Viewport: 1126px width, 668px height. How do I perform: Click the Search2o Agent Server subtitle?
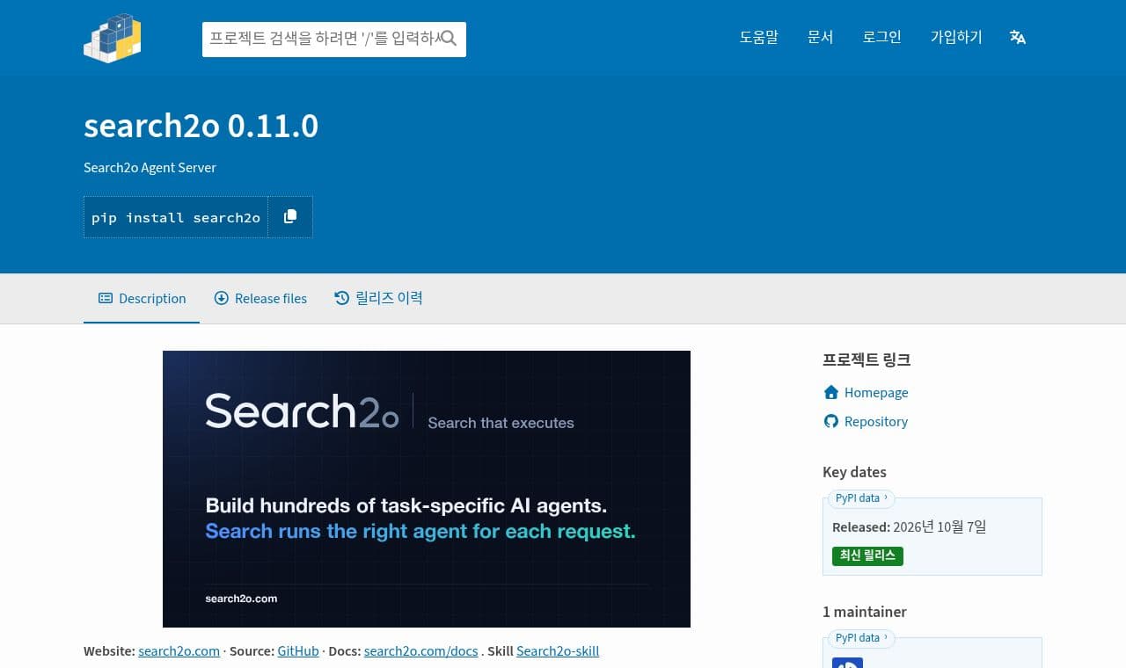point(150,168)
